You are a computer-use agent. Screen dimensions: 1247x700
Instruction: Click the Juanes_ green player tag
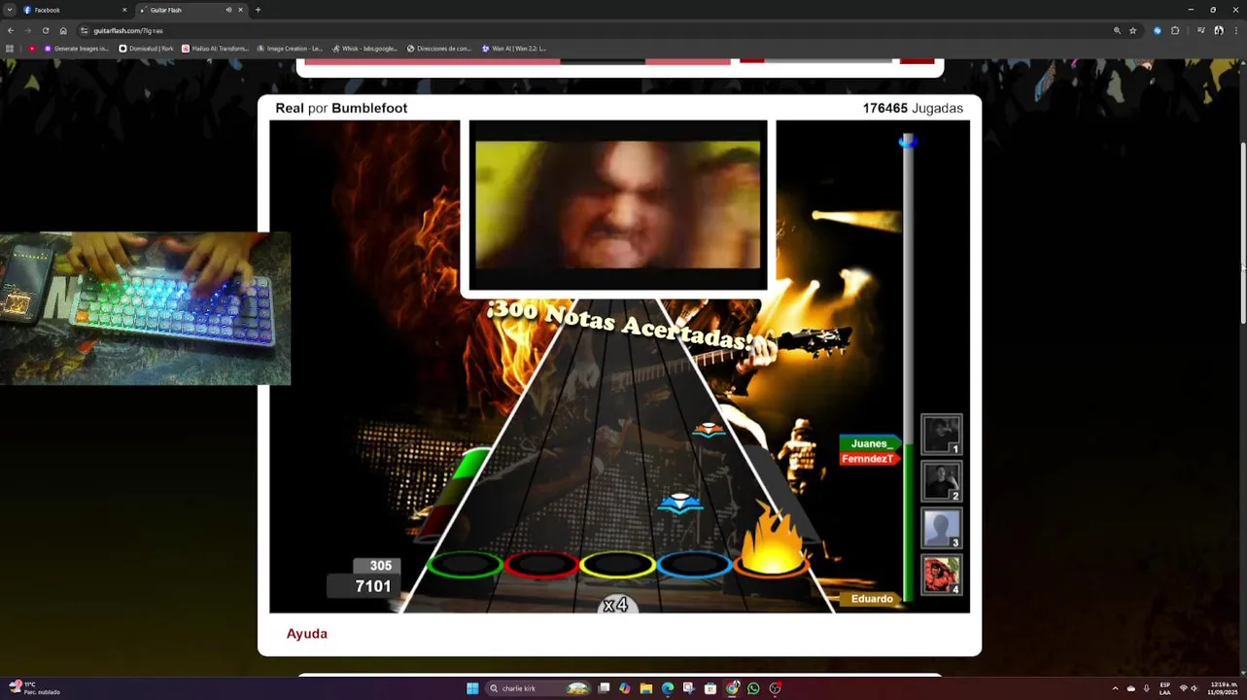click(x=869, y=443)
